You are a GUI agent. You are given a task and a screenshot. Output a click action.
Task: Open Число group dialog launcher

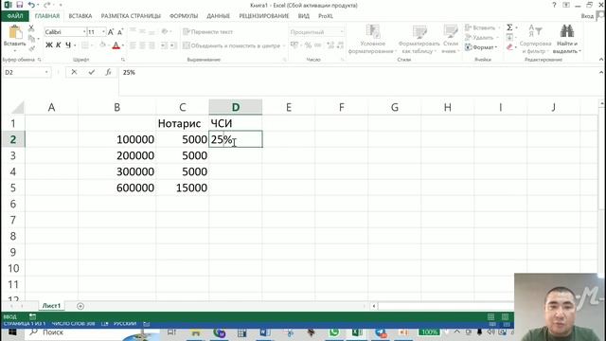point(342,60)
